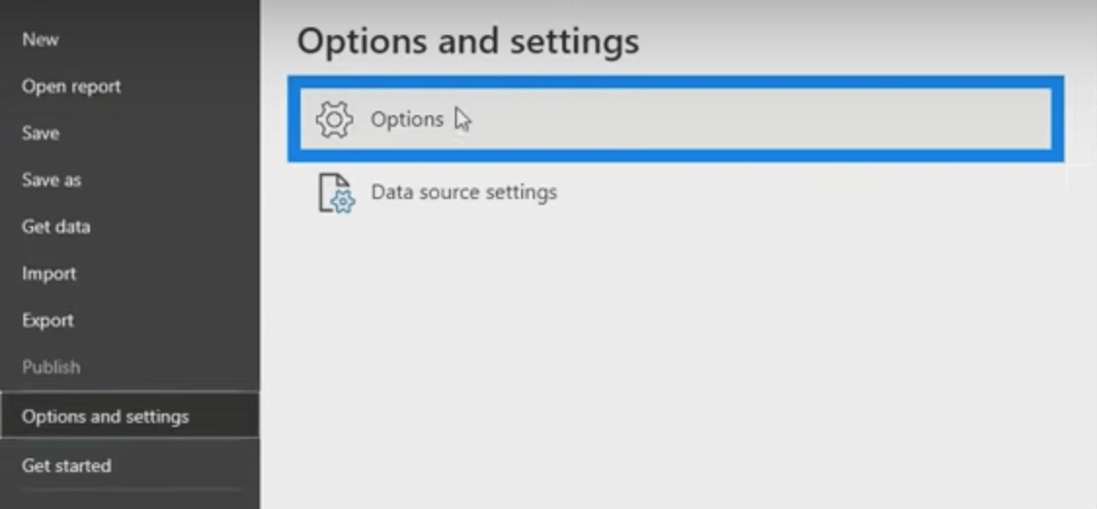
Task: Open the Get data menu entry
Action: click(x=56, y=227)
